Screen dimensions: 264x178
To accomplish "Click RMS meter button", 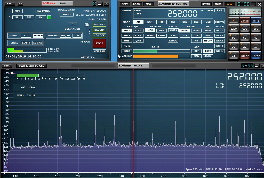I will [x=220, y=10].
